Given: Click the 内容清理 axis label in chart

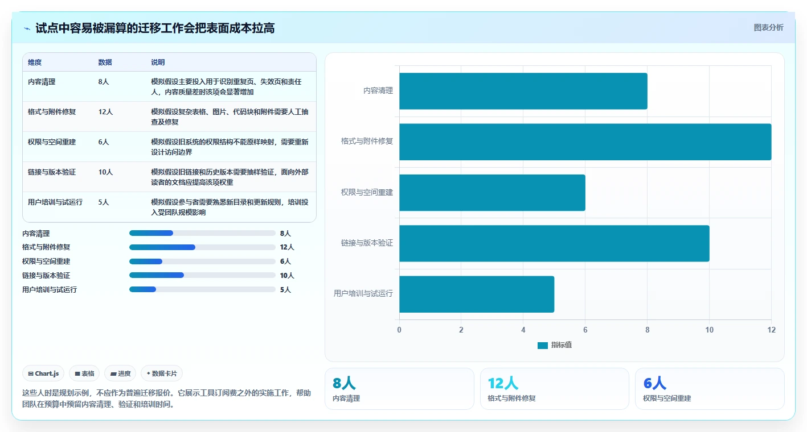Looking at the screenshot, I should [378, 90].
